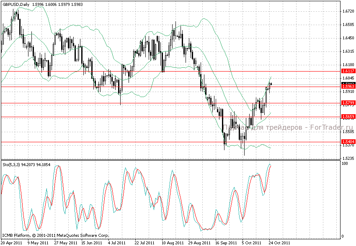
Task: Click the 24 Oct 2011 date label
Action: [x=279, y=242]
